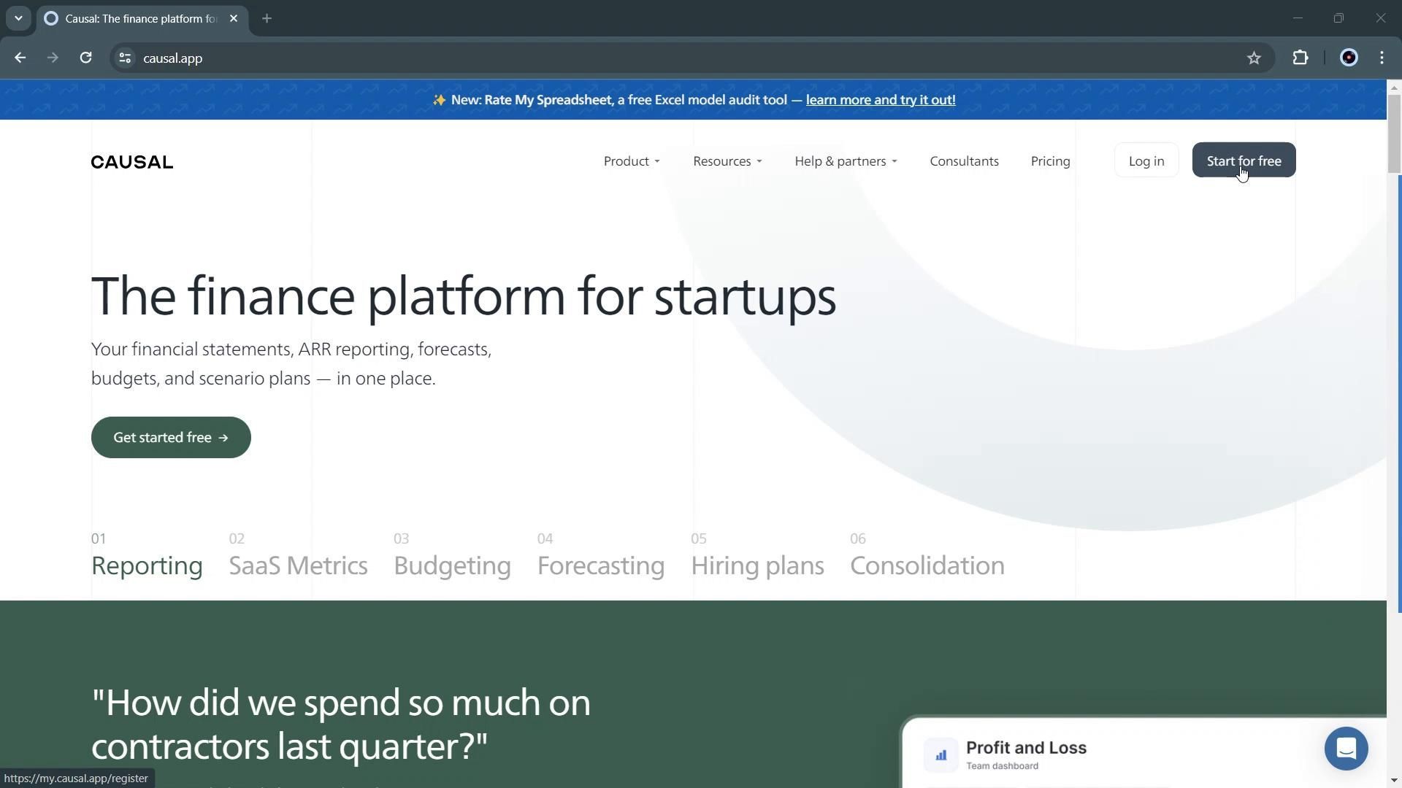Expand the Resources dropdown
Screen dimensions: 1402x788
(x=727, y=161)
